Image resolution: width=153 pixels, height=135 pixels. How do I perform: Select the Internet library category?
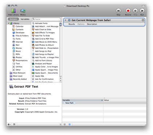tap(19, 42)
